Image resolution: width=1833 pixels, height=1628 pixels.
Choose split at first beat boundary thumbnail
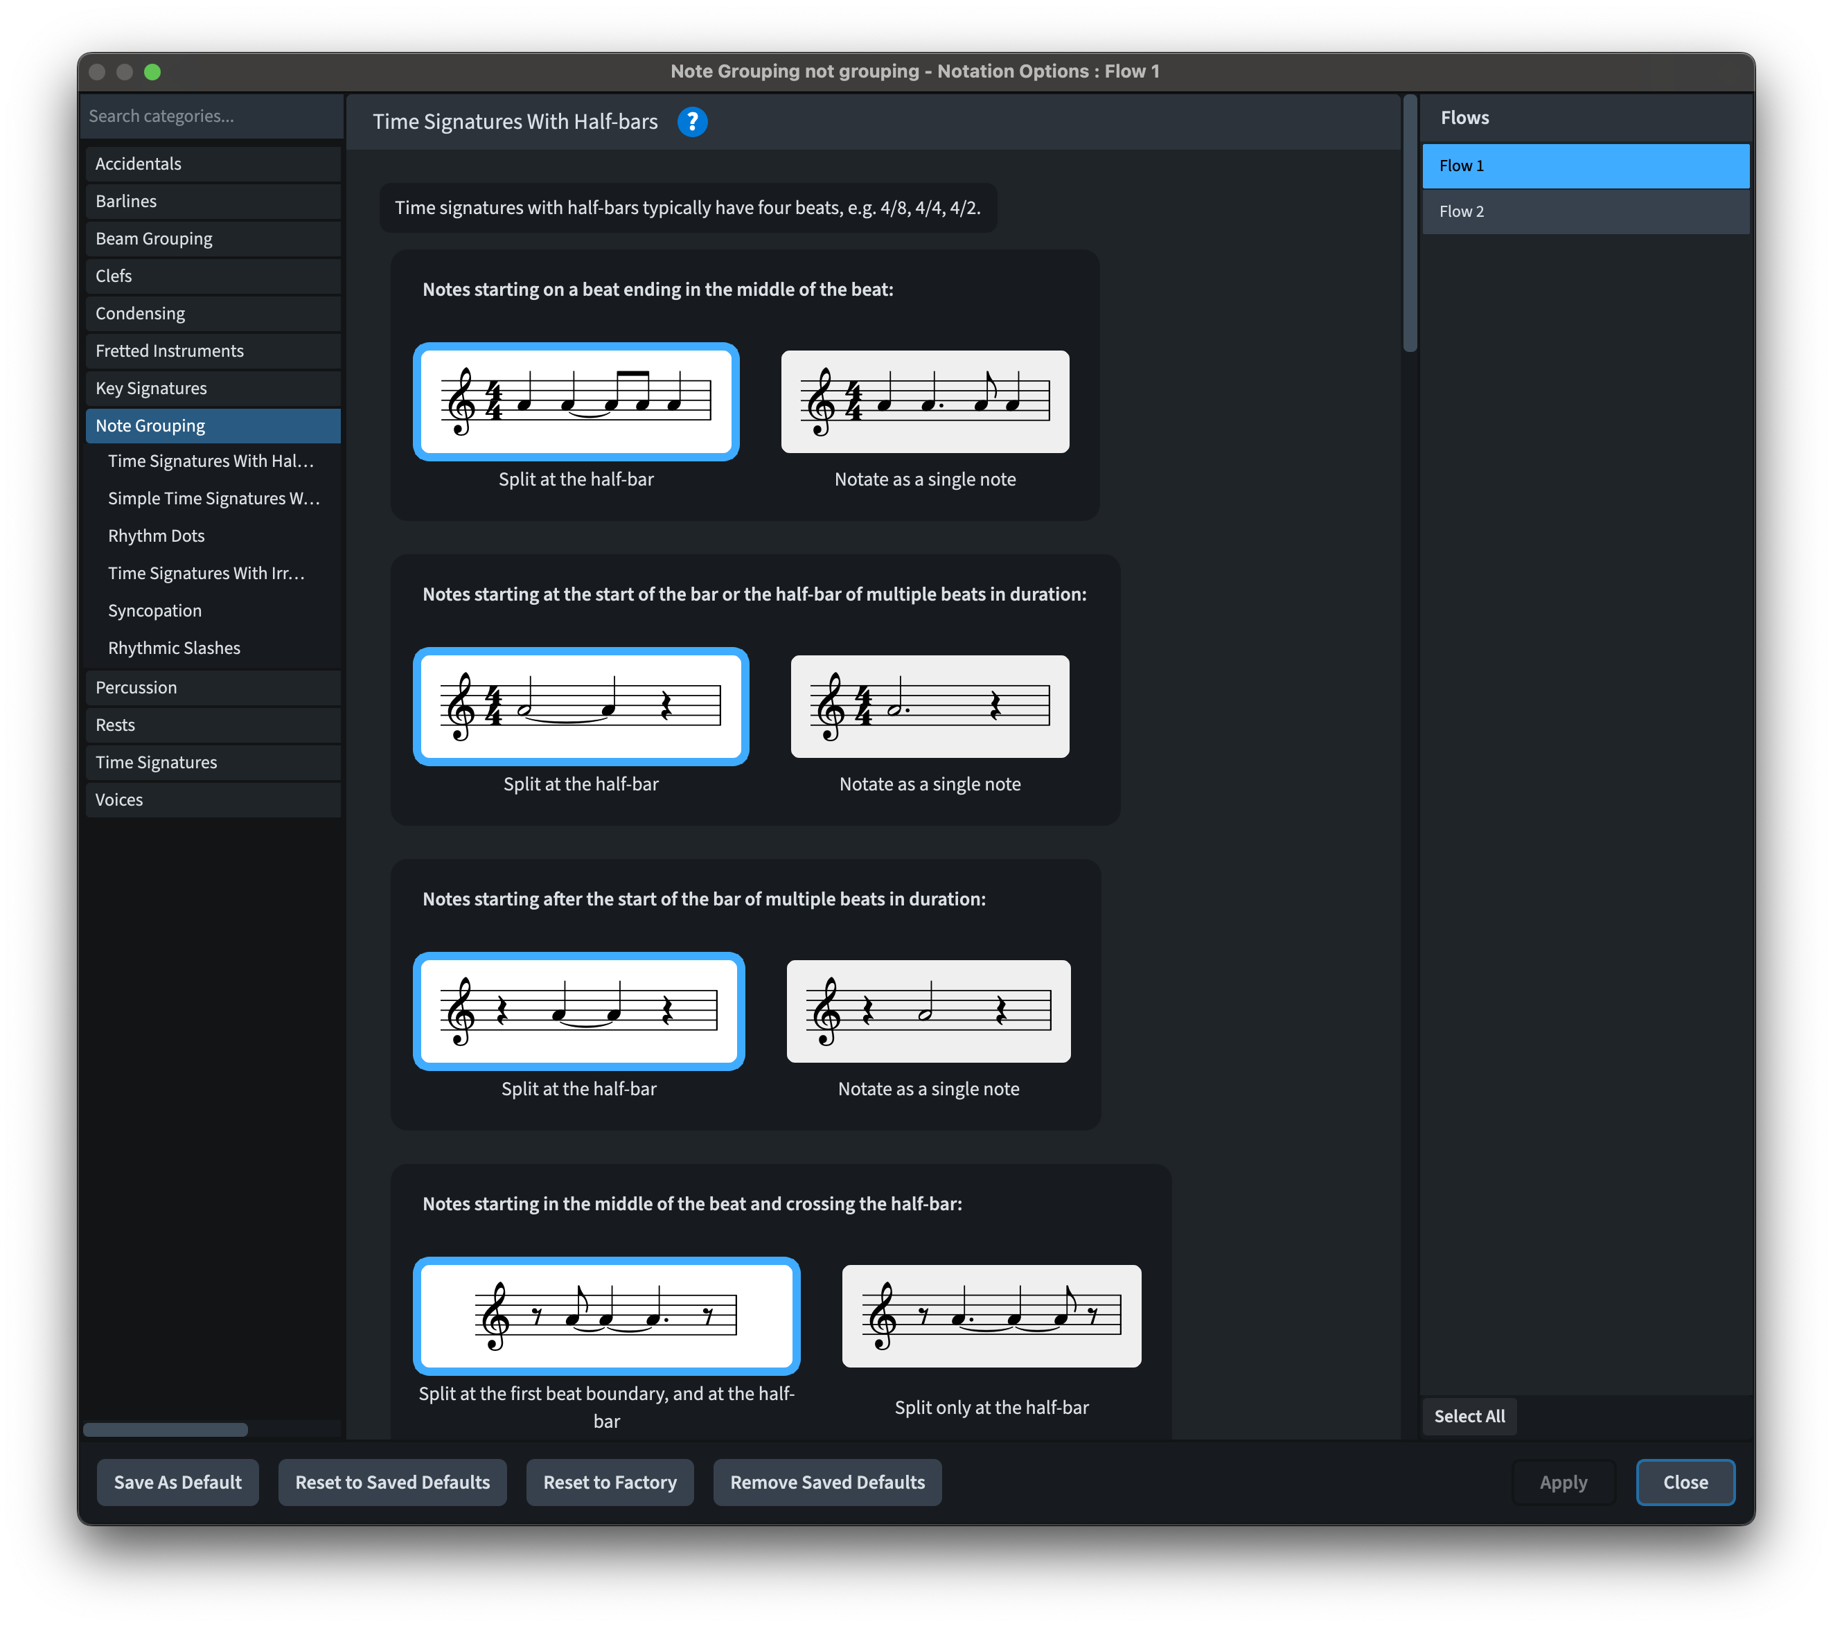(x=606, y=1316)
